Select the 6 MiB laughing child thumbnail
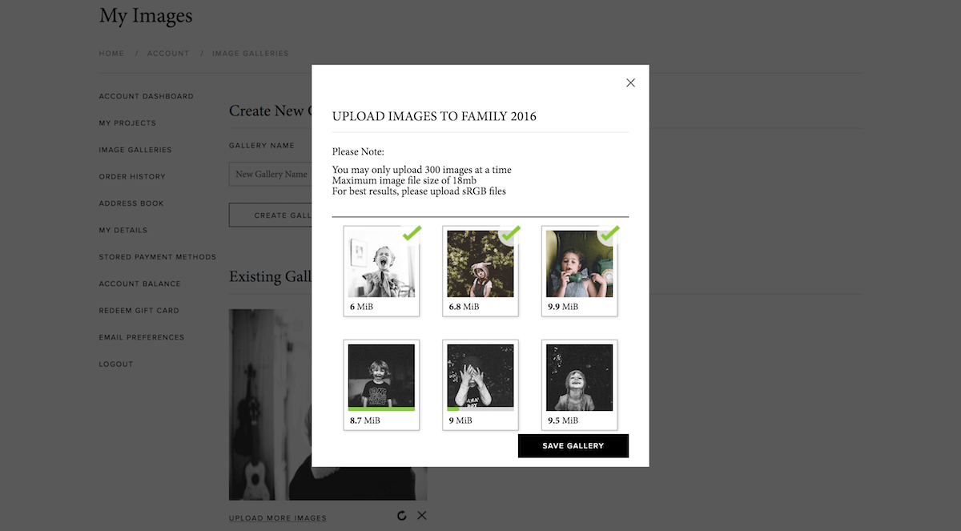 (381, 263)
